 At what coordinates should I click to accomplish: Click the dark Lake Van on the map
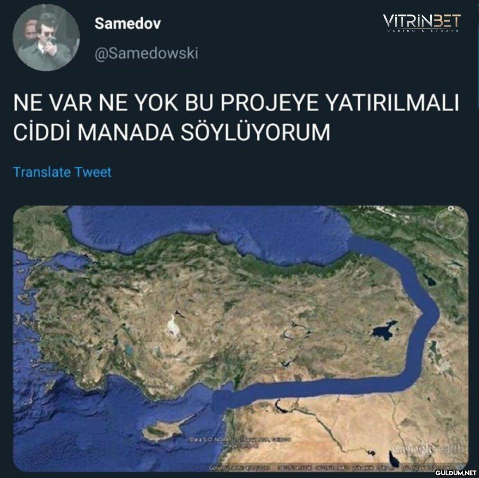tap(385, 330)
